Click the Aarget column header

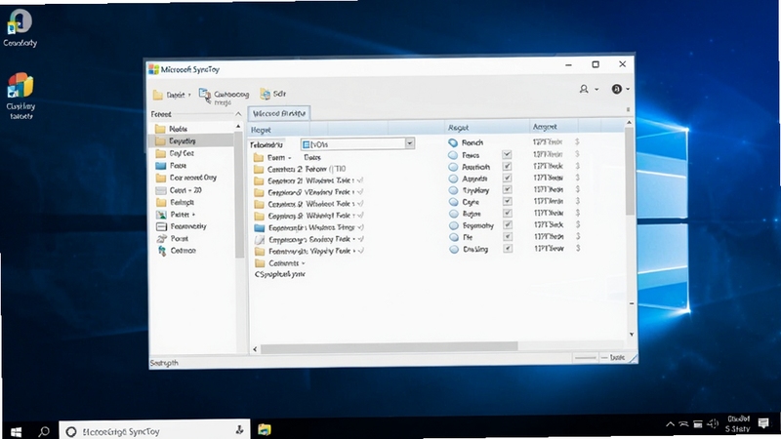[x=545, y=127]
